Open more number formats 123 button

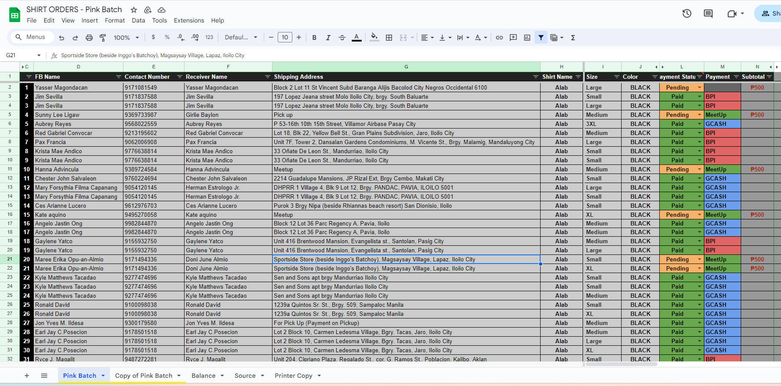[209, 37]
